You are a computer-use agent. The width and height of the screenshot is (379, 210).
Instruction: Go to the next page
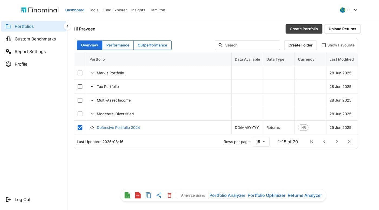pos(337,142)
